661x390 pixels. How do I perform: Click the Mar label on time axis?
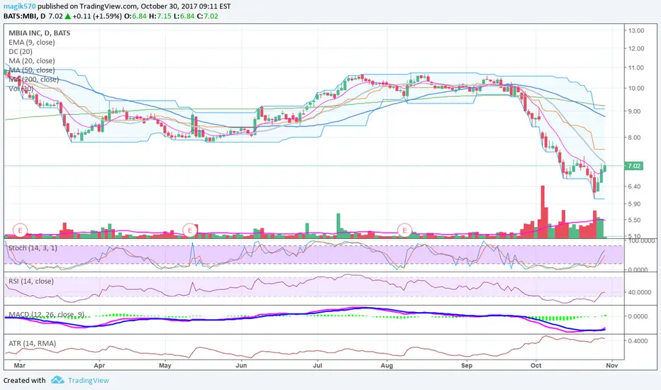19,366
